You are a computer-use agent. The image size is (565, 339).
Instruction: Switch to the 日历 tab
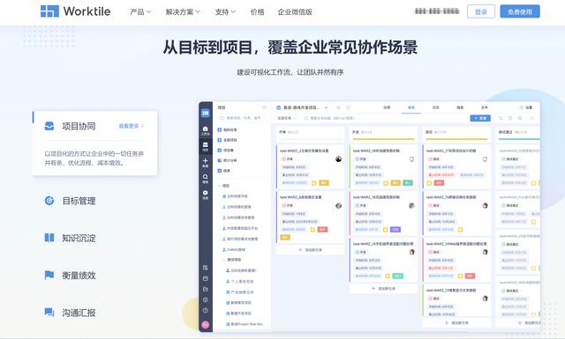point(435,107)
